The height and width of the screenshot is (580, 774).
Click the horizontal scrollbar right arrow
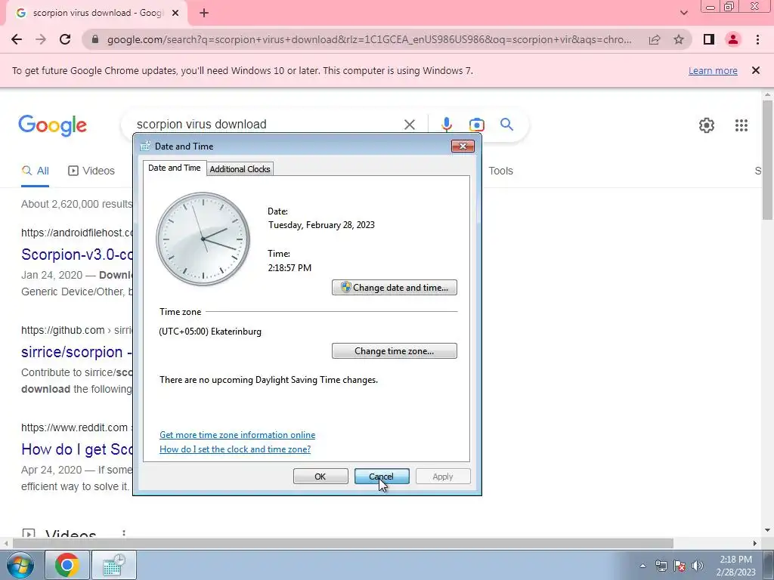pyautogui.click(x=755, y=543)
